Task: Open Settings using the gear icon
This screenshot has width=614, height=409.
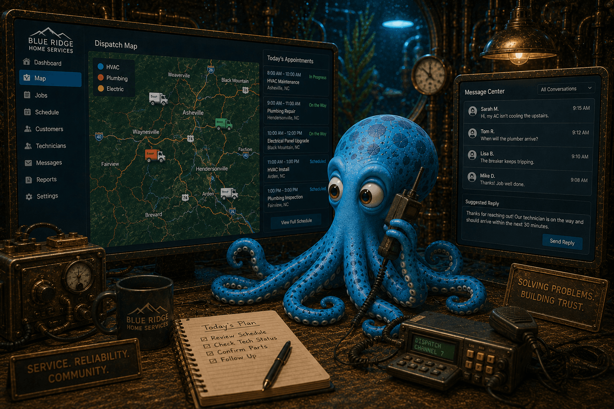Action: (x=29, y=197)
